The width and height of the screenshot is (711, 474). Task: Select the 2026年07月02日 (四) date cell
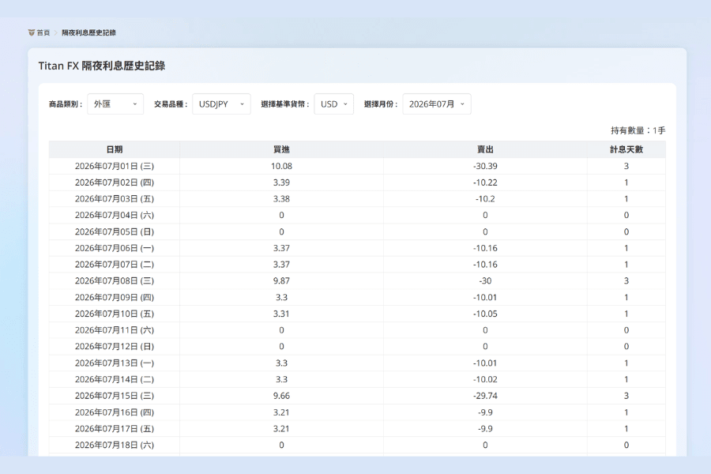[115, 182]
